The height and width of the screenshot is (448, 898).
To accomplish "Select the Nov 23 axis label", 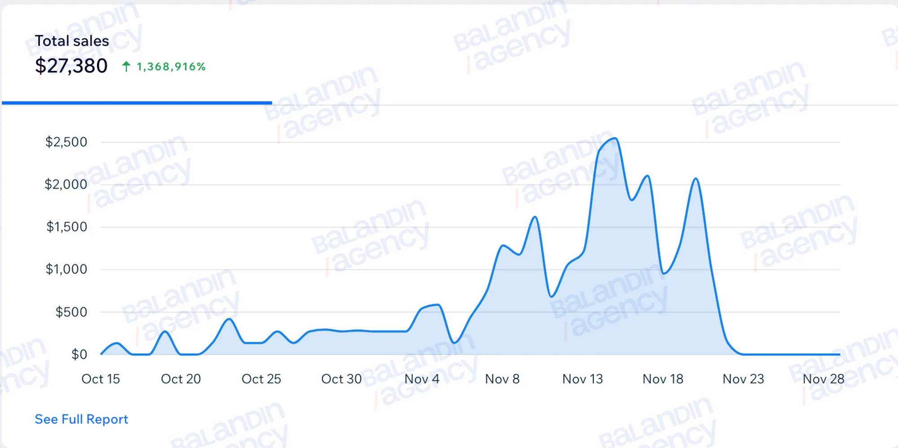I will [x=744, y=379].
